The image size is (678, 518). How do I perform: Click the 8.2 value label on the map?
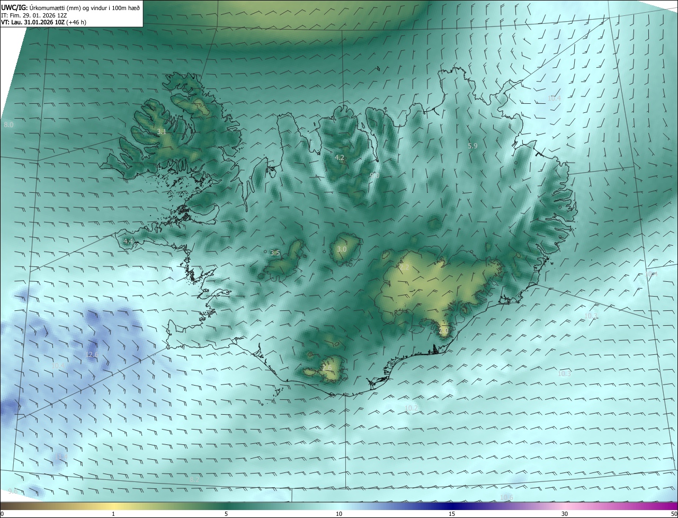[195, 479]
